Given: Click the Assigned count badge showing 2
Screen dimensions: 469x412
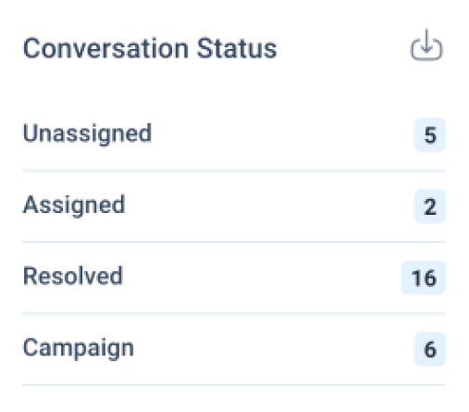Looking at the screenshot, I should coord(430,206).
